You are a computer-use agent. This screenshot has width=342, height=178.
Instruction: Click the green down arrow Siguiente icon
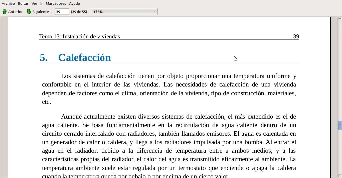pyautogui.click(x=29, y=12)
